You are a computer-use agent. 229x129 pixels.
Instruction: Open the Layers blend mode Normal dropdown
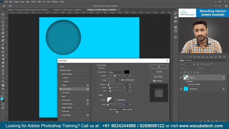tap(189, 68)
